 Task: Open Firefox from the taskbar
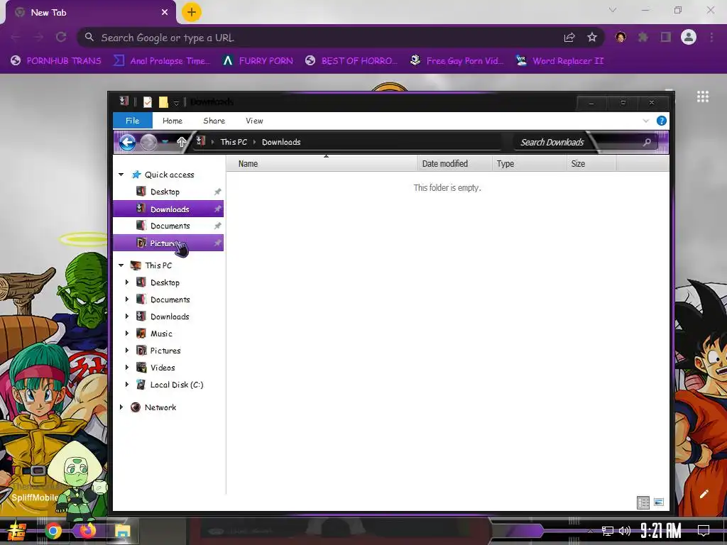pos(87,529)
